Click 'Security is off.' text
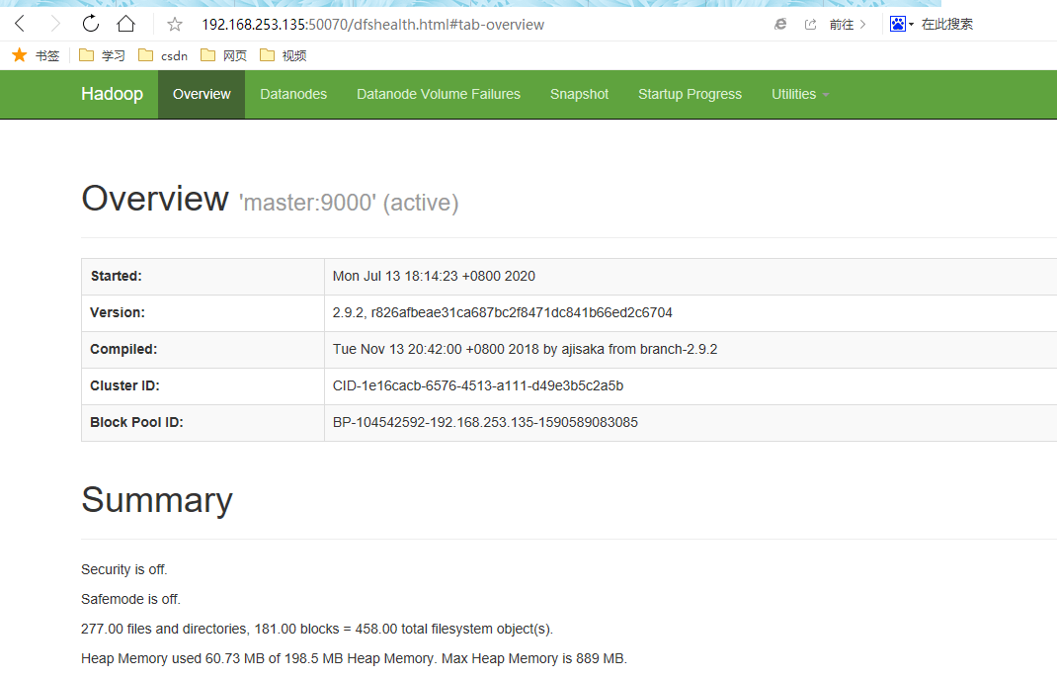Screen dimensions: 1057x679 coord(124,569)
